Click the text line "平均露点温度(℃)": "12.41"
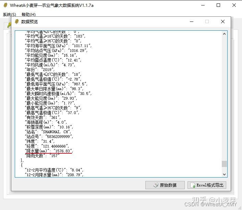 [x=53, y=60]
